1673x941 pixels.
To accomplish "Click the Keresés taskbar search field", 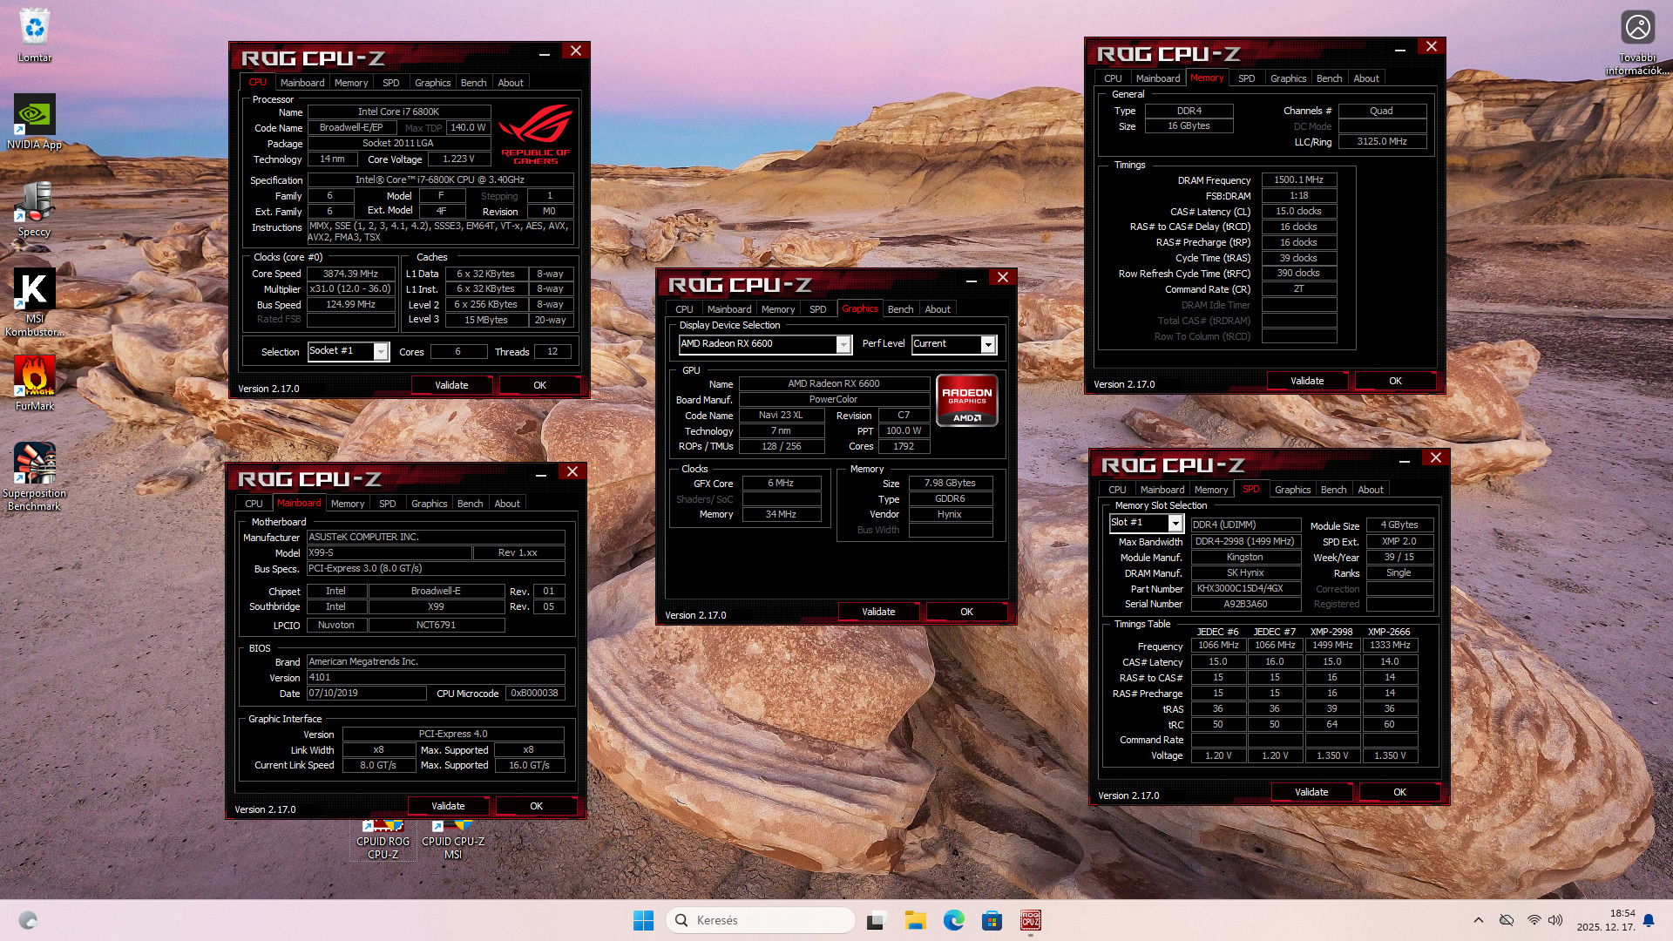I will (x=760, y=920).
